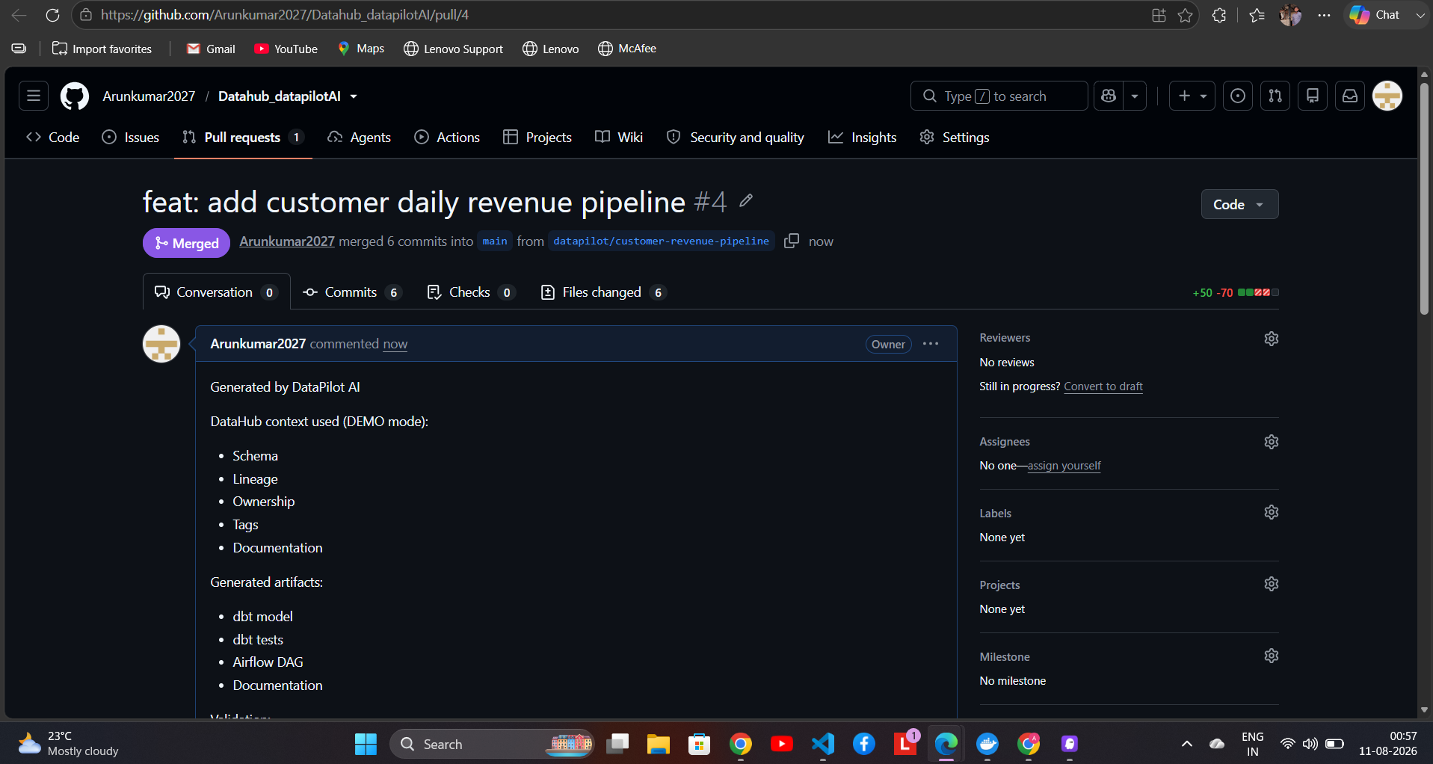This screenshot has height=764, width=1433.
Task: Open Security and quality tab
Action: 736,138
